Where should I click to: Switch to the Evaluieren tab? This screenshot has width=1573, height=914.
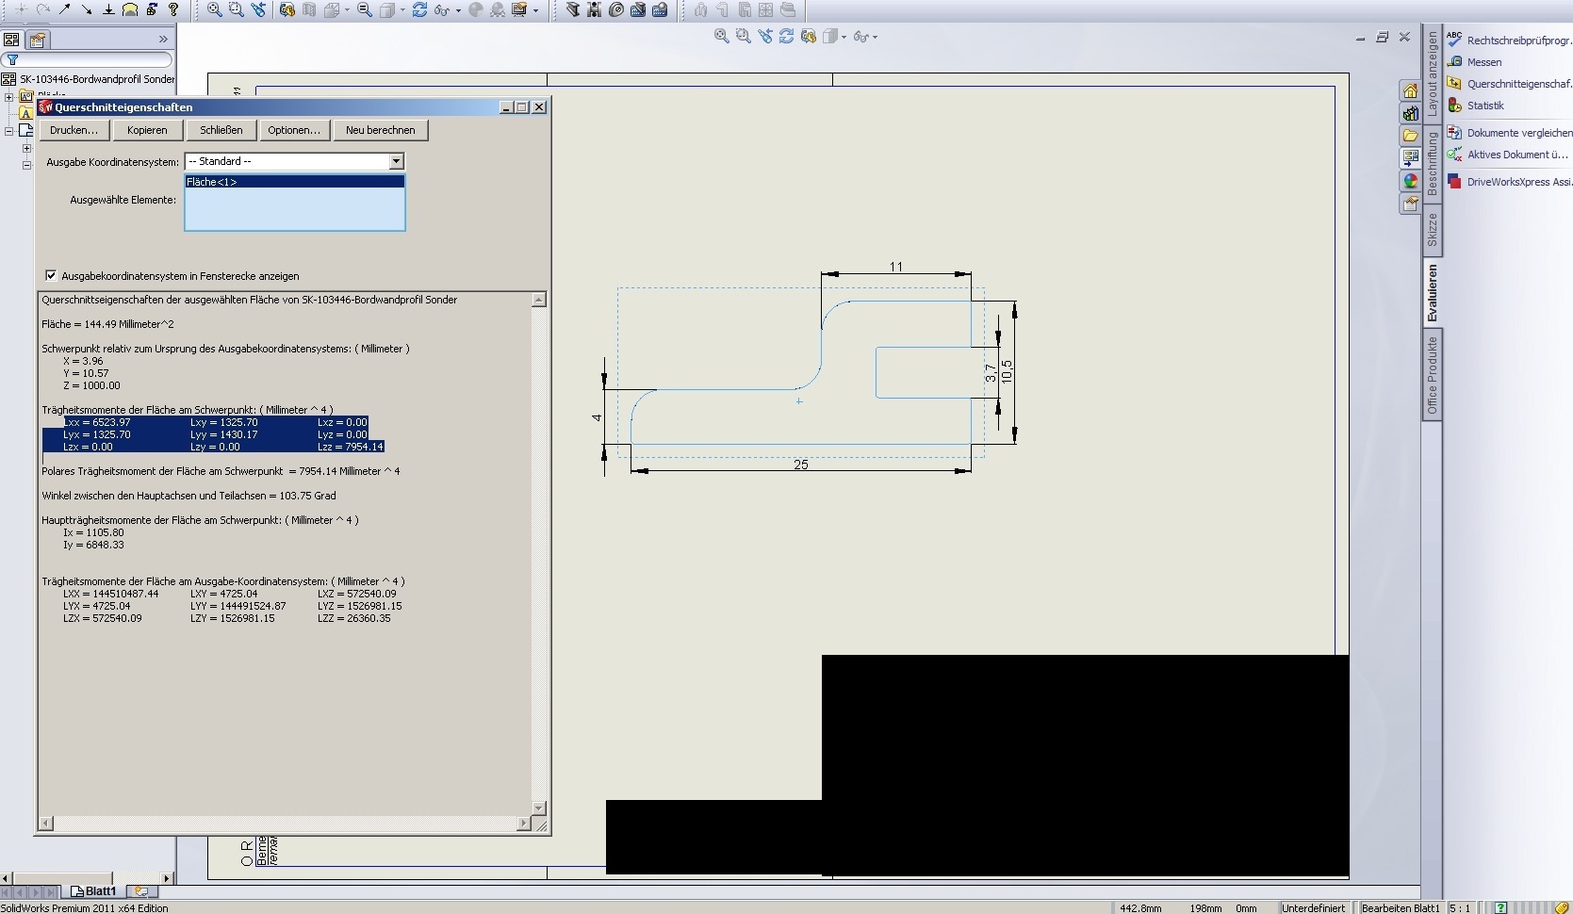1432,293
